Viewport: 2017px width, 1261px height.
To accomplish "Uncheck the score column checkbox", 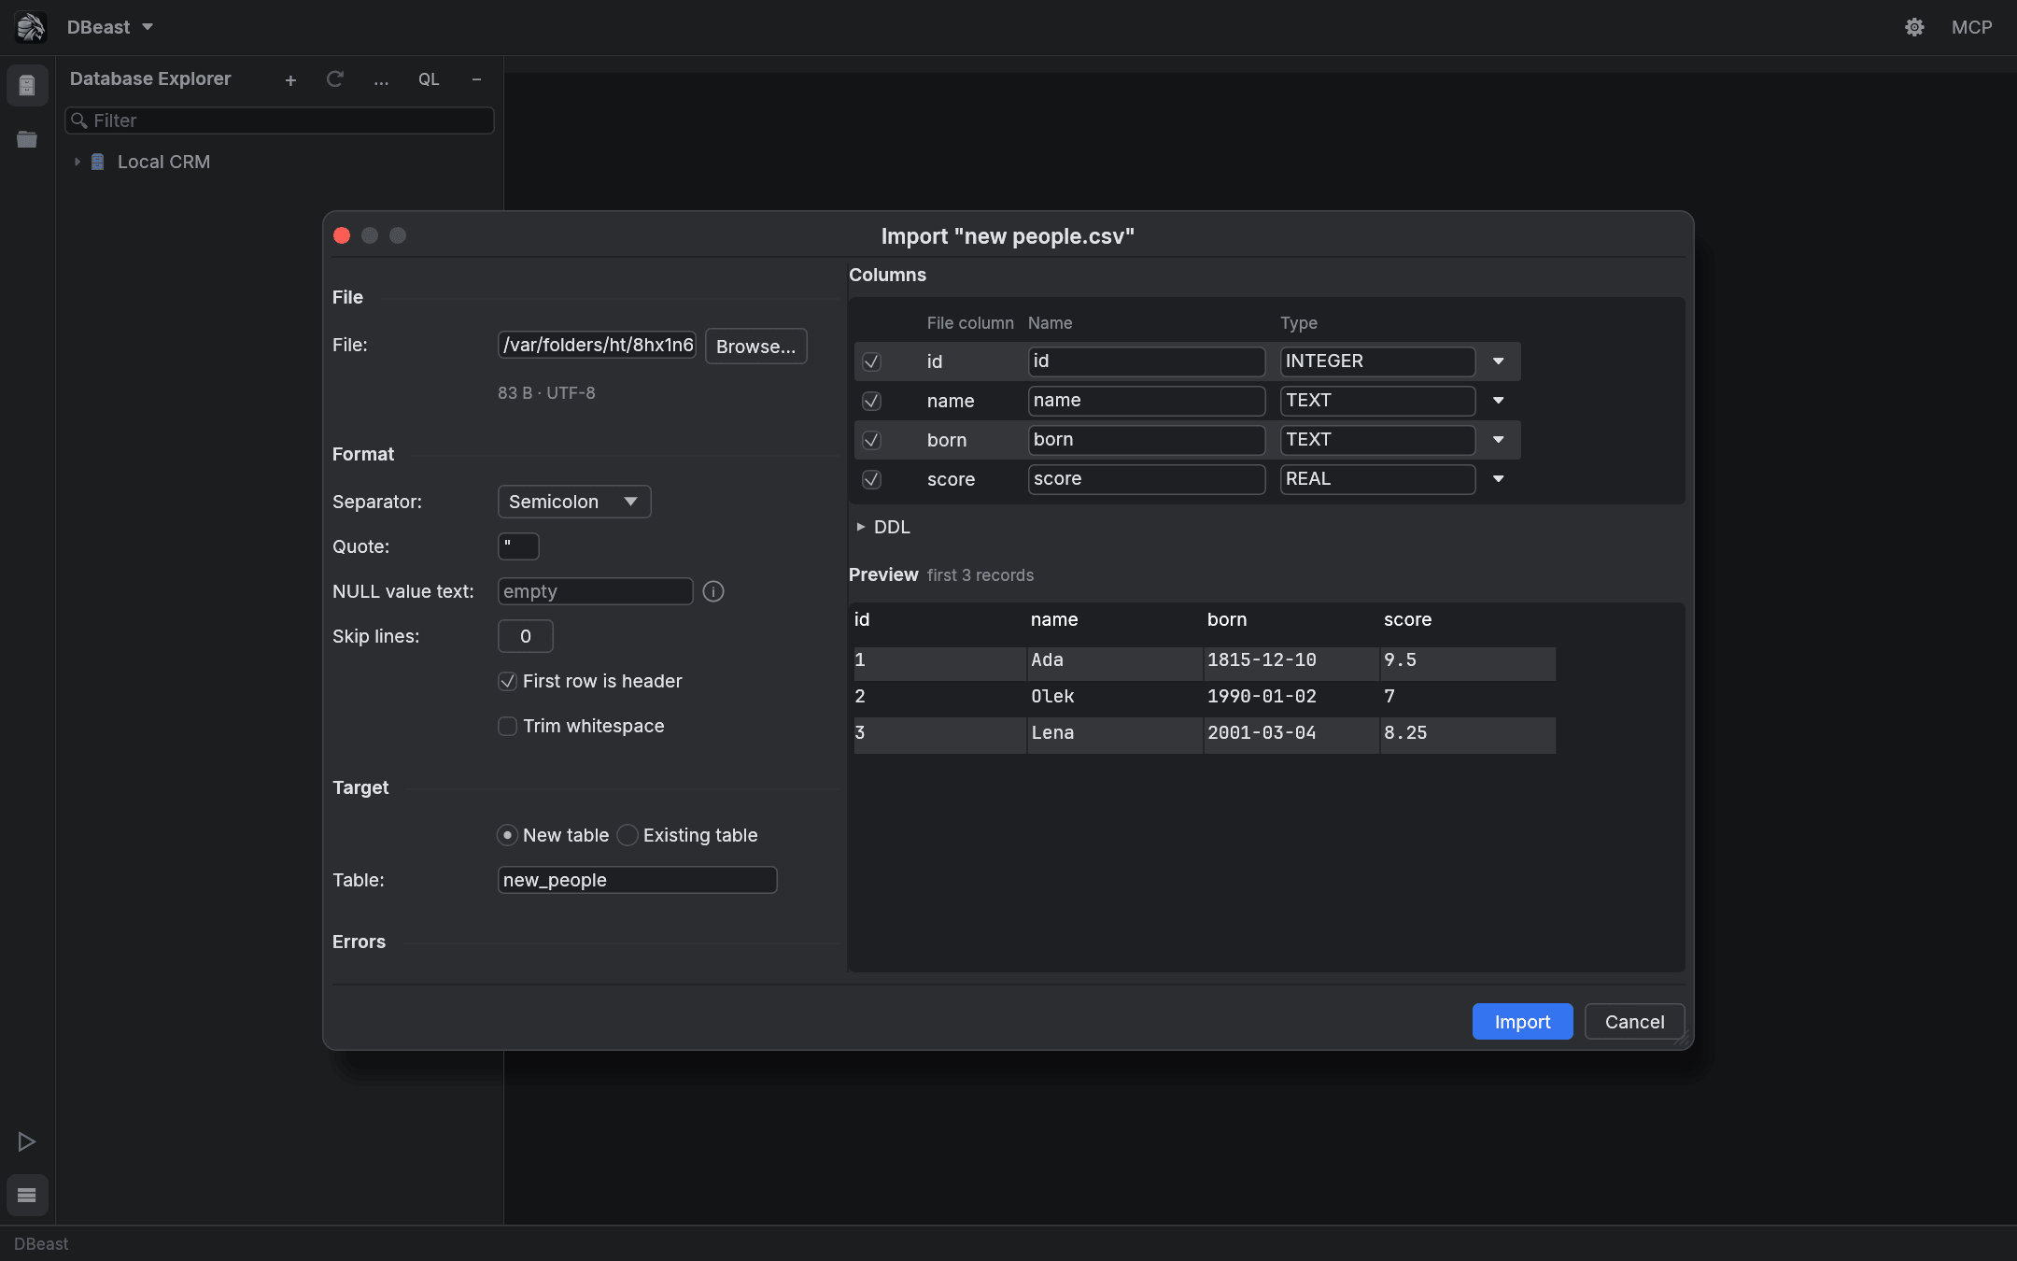I will [871, 479].
